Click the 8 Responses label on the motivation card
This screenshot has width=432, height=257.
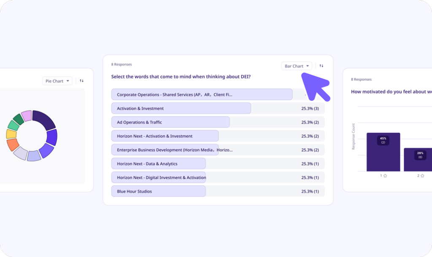coord(361,79)
